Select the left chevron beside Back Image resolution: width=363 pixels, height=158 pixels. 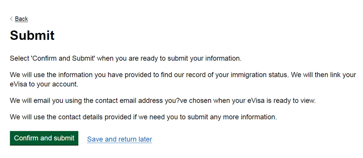pos(11,19)
